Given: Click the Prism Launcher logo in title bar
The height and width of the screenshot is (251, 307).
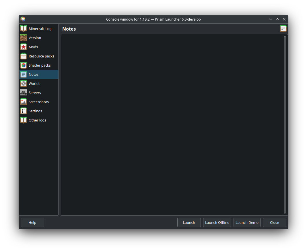Looking at the screenshot, I should (x=23, y=19).
